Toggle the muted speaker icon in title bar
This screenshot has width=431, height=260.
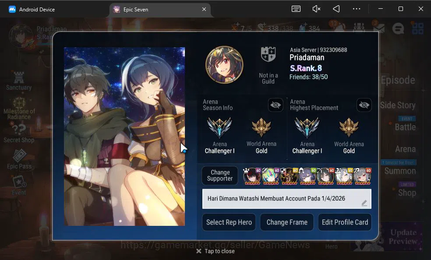tap(316, 9)
